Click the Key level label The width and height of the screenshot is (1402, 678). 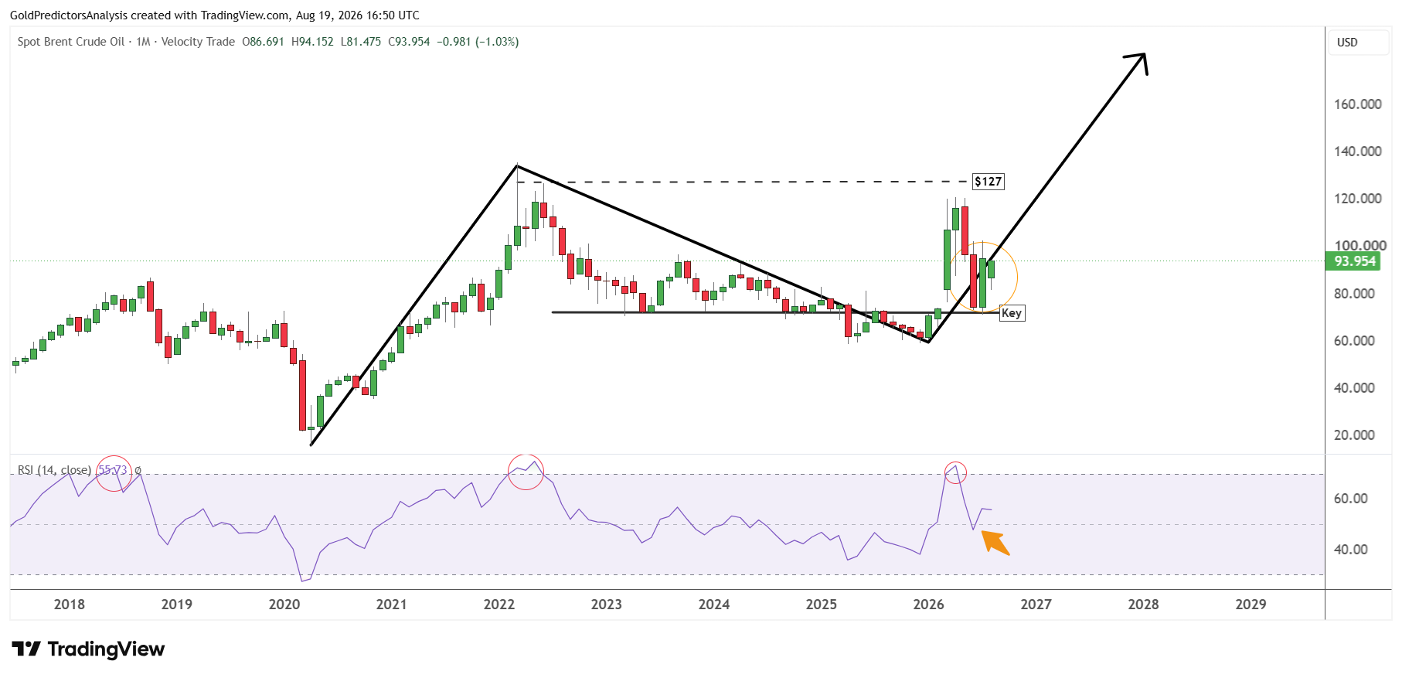[1012, 313]
